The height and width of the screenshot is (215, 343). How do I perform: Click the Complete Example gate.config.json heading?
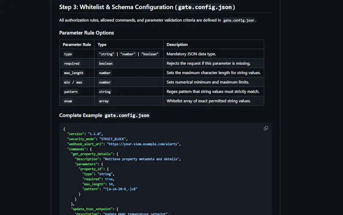click(x=104, y=115)
